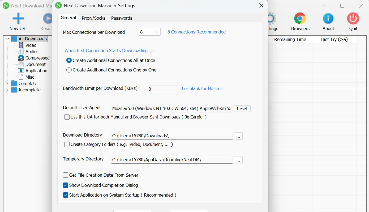
Task: Select Create Additional Connections One by One
Action: (69, 70)
